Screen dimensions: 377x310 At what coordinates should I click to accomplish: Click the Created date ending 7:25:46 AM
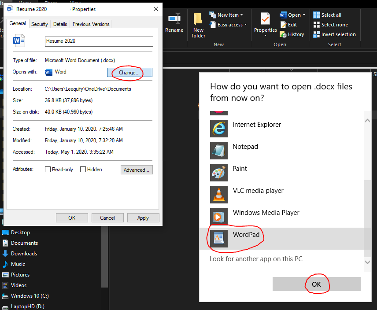click(x=84, y=129)
